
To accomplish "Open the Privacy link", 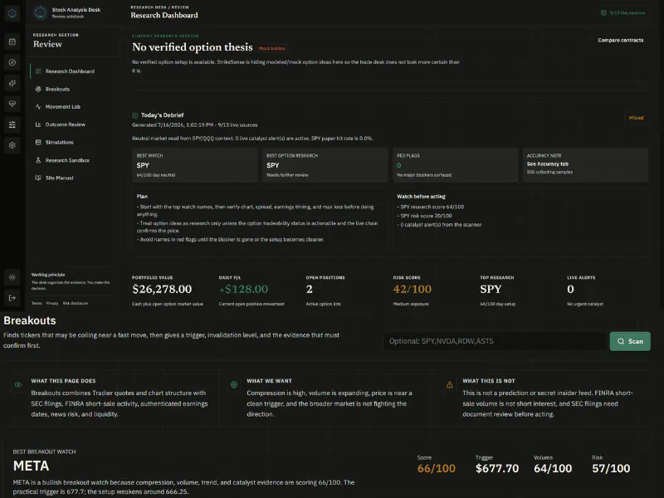I will [x=52, y=303].
